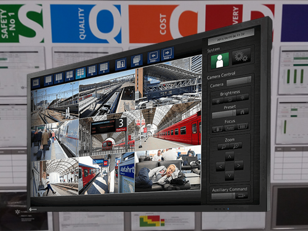Open system settings with the gears icon
The image size is (308, 231).
tap(241, 57)
